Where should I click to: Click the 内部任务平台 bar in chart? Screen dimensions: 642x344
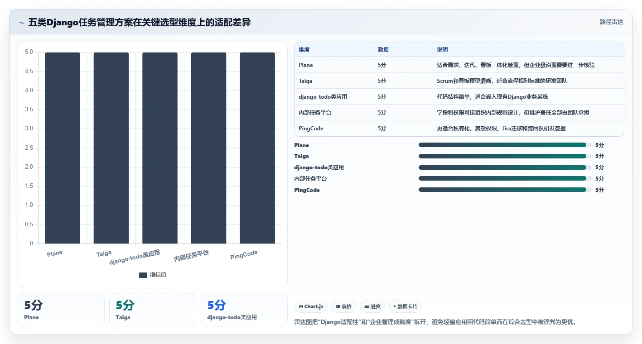208,148
